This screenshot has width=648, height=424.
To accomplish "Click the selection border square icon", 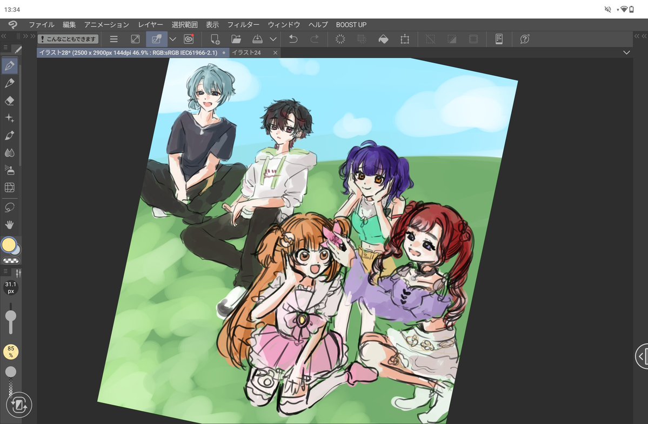I will [473, 39].
